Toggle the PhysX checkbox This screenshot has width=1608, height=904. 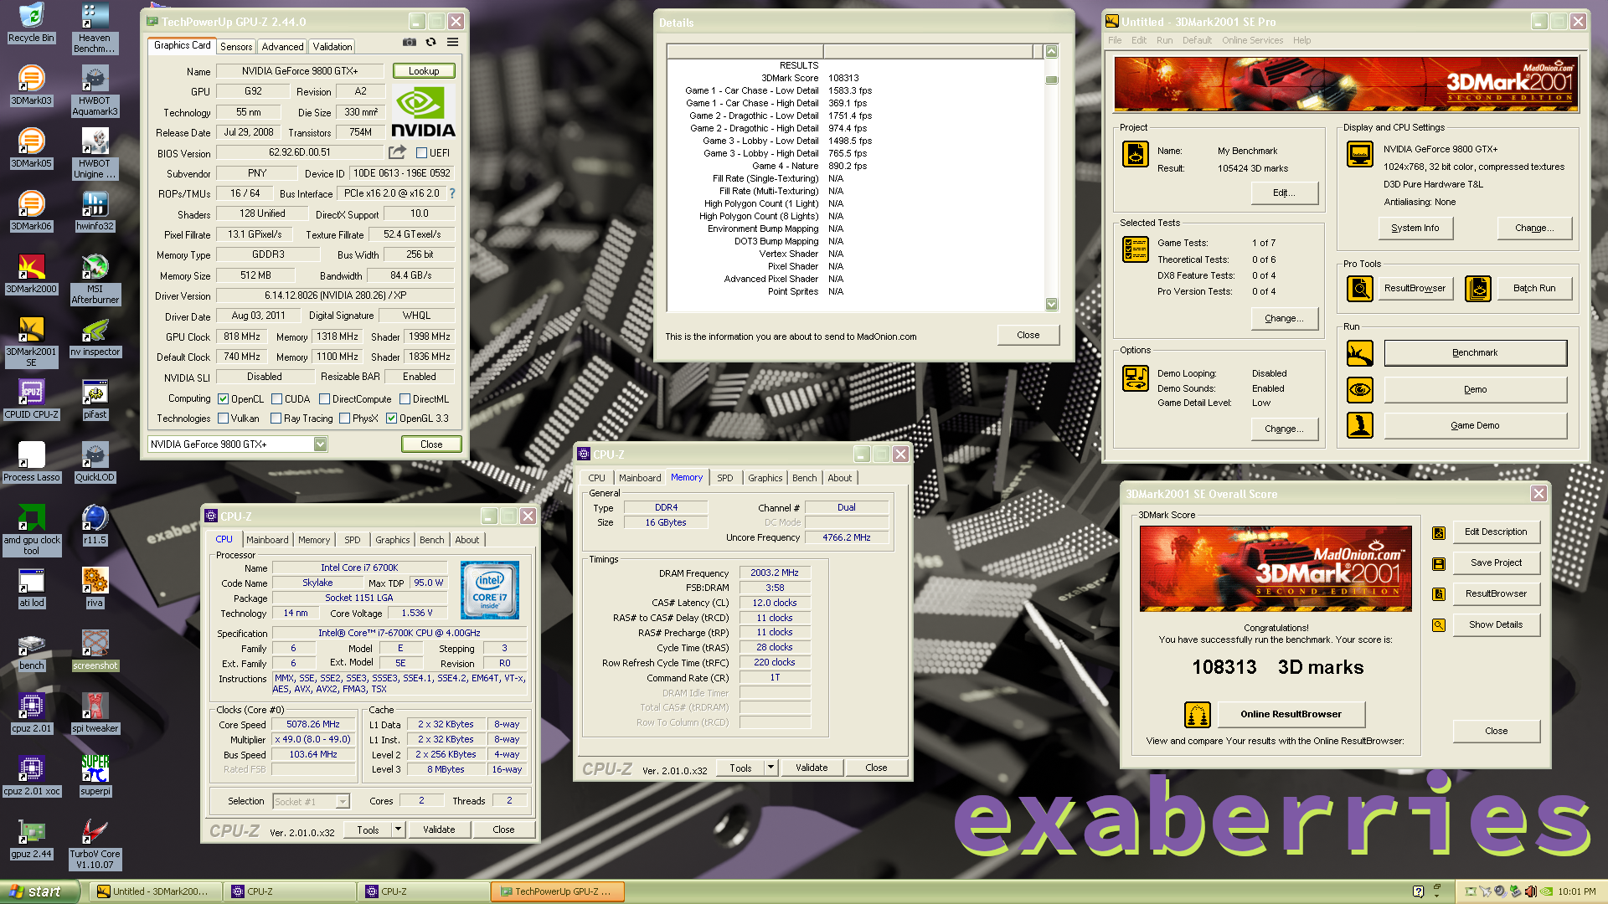click(x=344, y=419)
